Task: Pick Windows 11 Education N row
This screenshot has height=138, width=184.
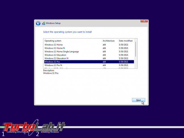Action: click(89, 58)
